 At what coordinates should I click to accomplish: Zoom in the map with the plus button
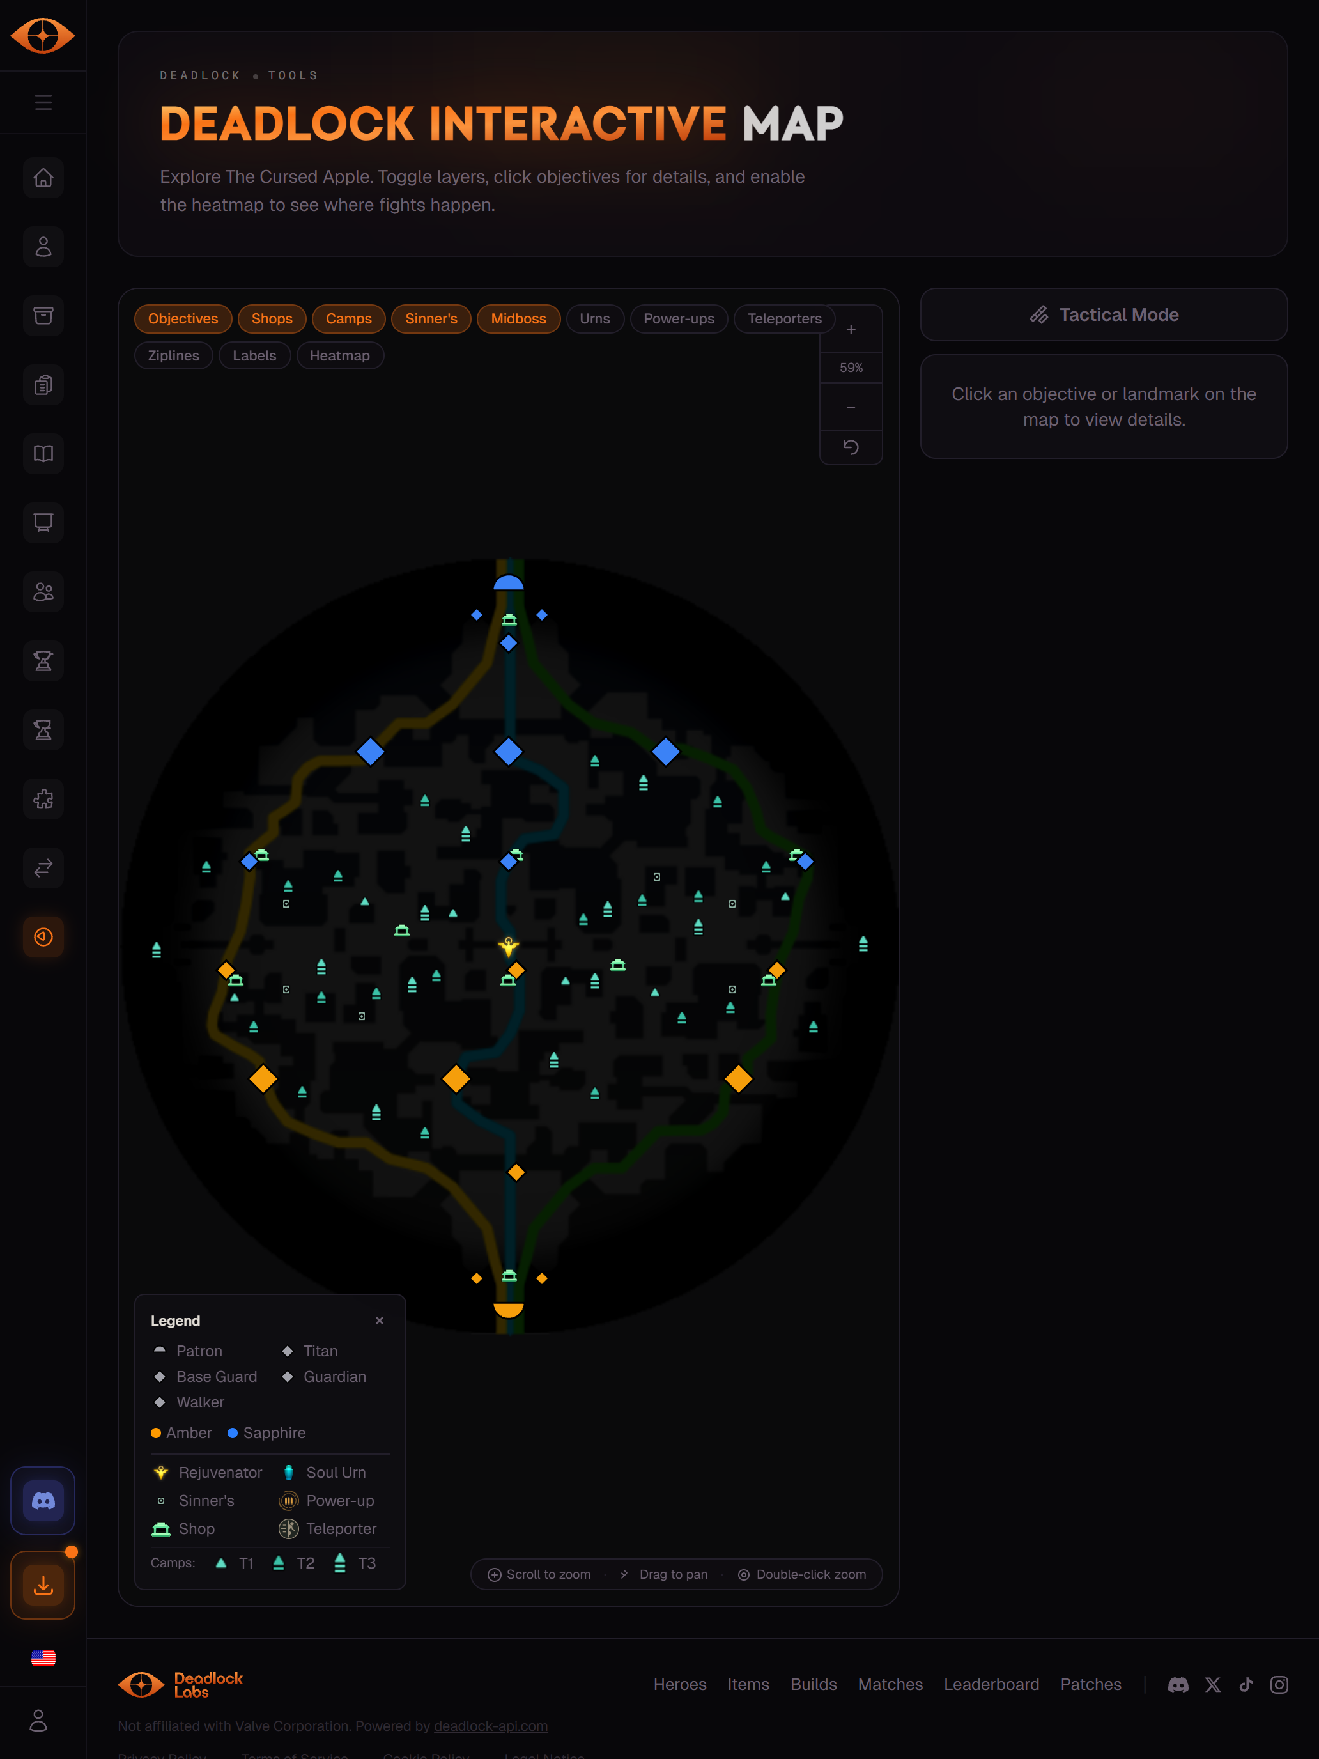[851, 329]
